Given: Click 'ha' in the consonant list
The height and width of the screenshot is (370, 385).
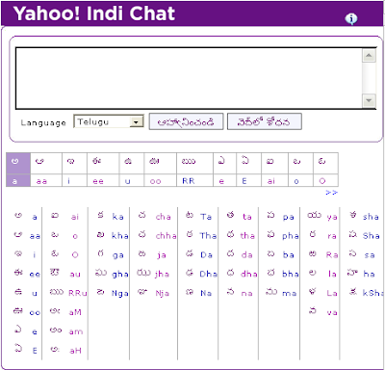Looking at the screenshot, I should pyautogui.click(x=369, y=275).
